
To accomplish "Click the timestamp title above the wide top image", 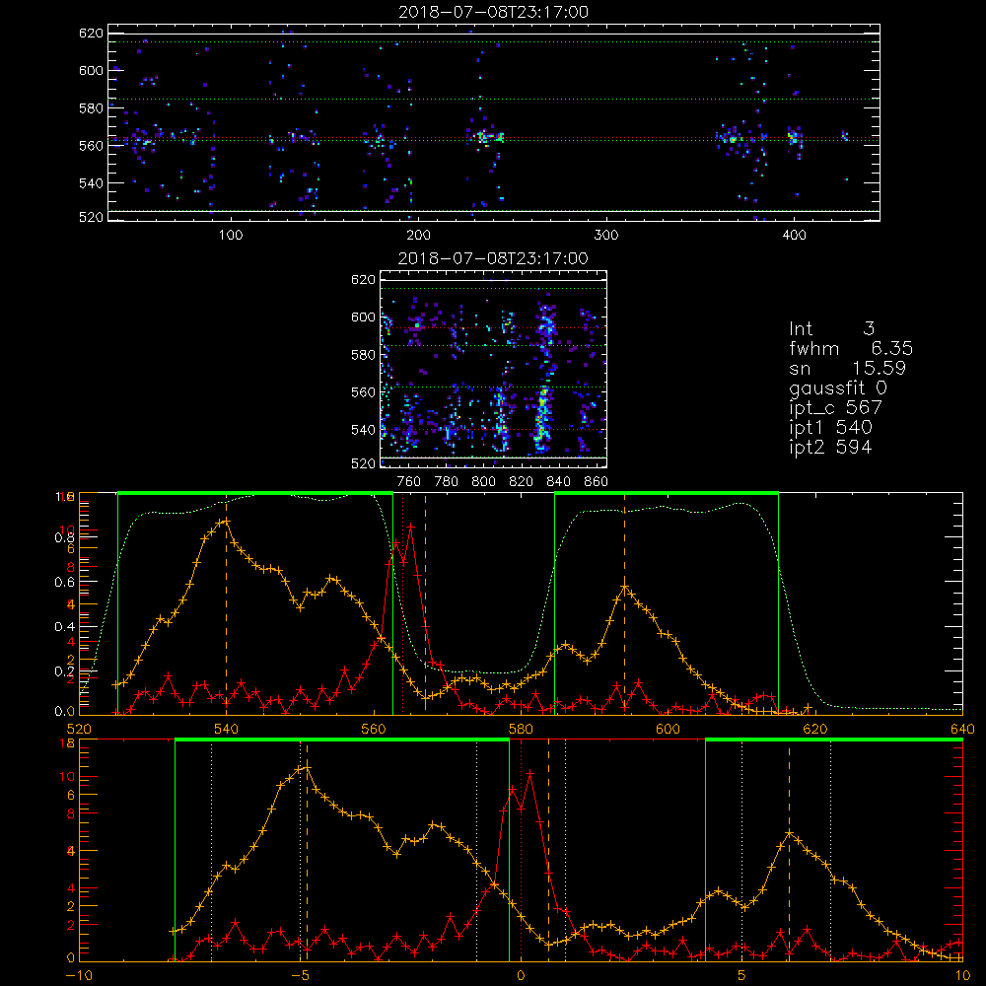I will click(x=494, y=12).
